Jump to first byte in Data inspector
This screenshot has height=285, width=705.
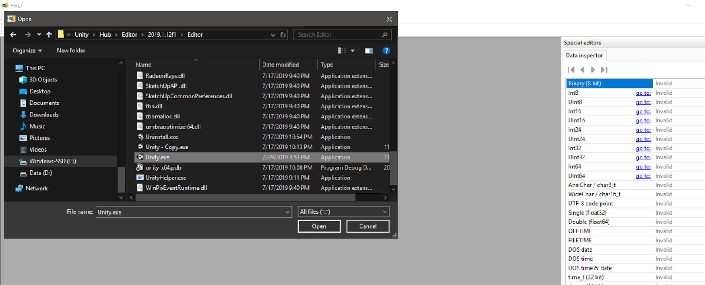click(x=571, y=70)
